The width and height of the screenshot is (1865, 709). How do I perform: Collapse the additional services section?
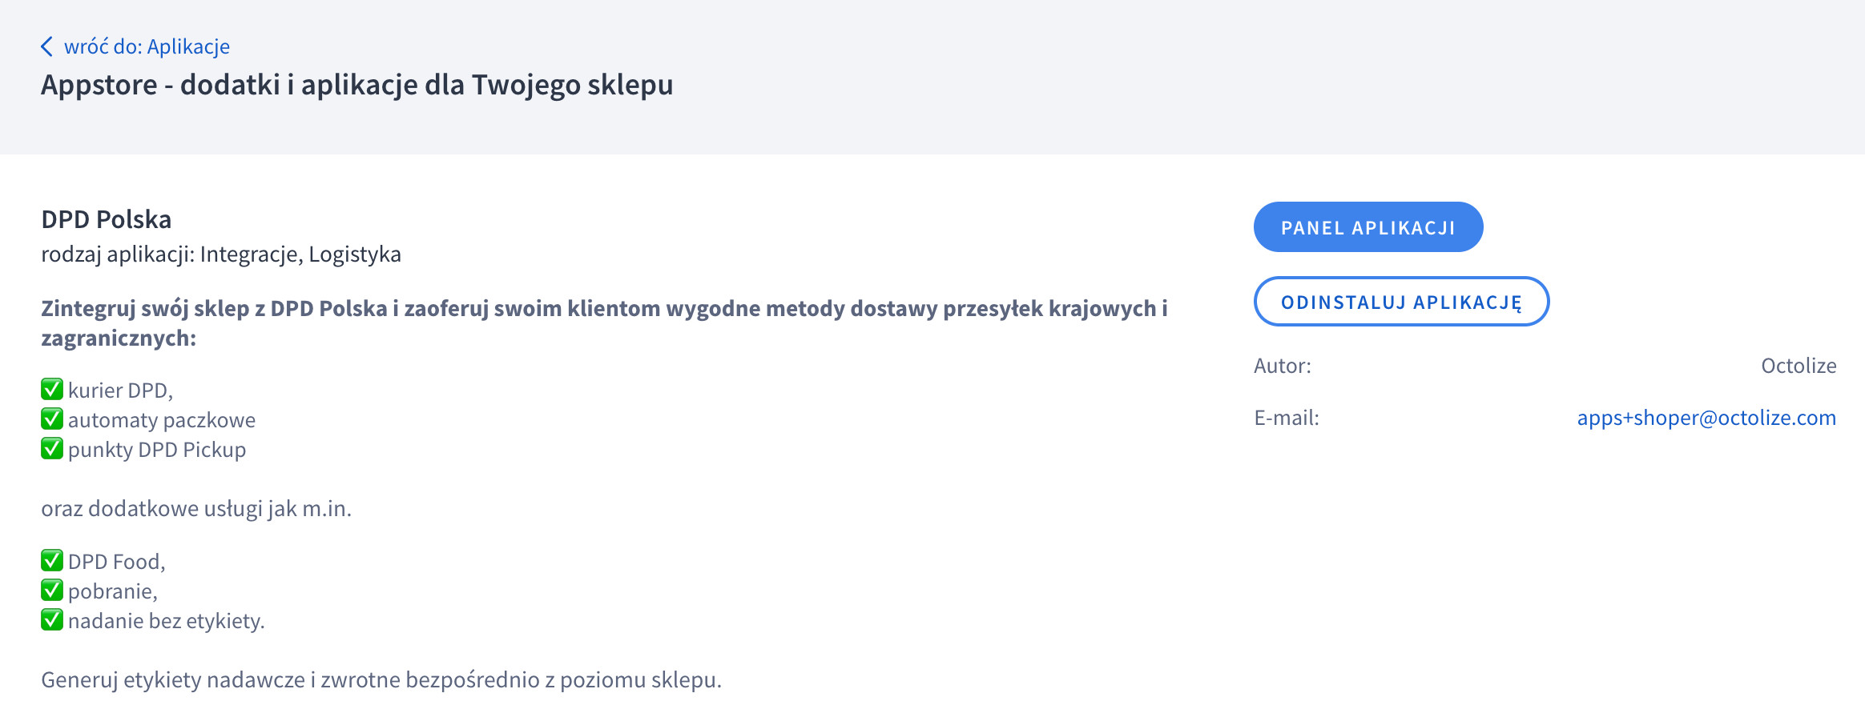tap(198, 507)
